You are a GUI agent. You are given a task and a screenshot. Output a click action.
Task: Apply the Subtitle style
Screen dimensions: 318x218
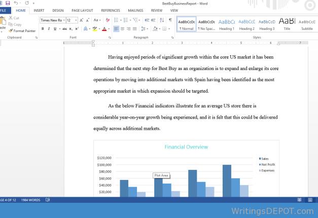(307, 24)
